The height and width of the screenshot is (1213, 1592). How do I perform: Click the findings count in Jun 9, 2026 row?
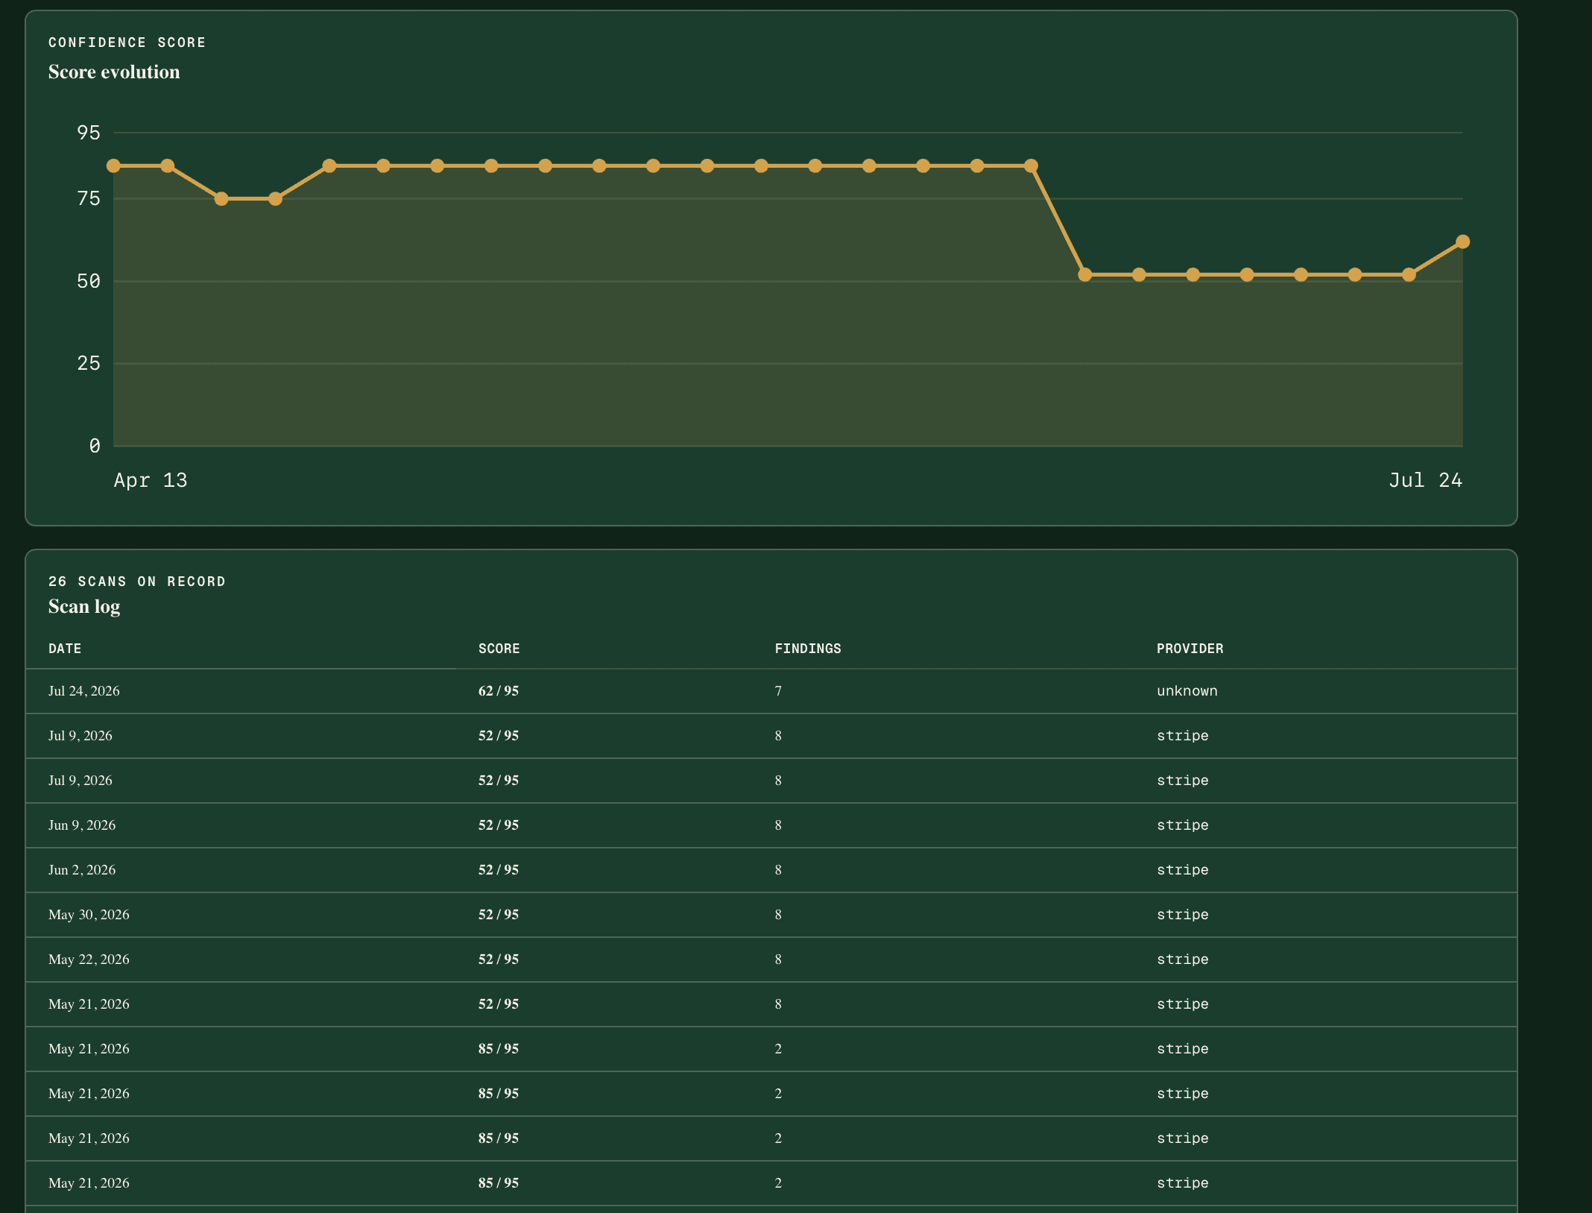(778, 825)
